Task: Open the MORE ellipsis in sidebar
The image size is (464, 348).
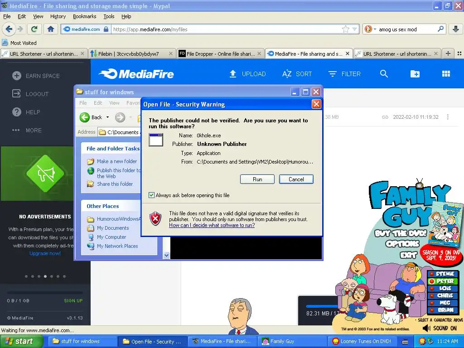Action: 16,130
